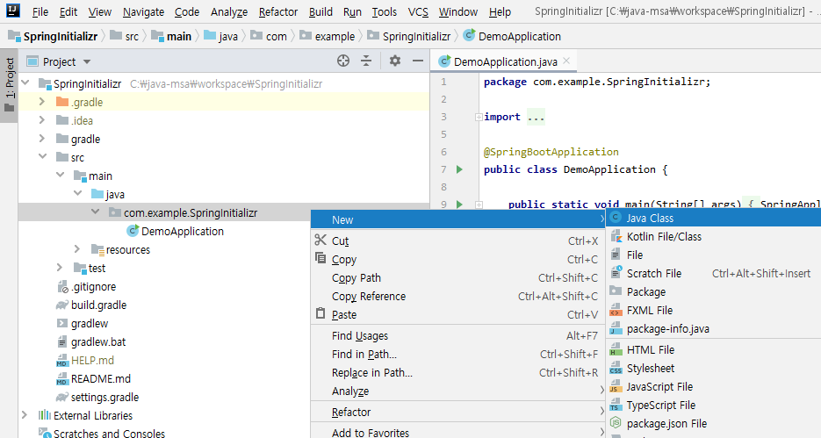This screenshot has height=438, width=821.
Task: Click the src breadcrumb
Action: (126, 36)
